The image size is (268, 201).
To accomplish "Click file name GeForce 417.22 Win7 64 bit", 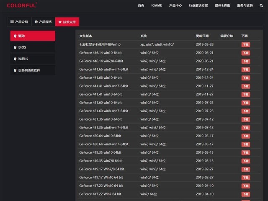I will click(100, 194).
